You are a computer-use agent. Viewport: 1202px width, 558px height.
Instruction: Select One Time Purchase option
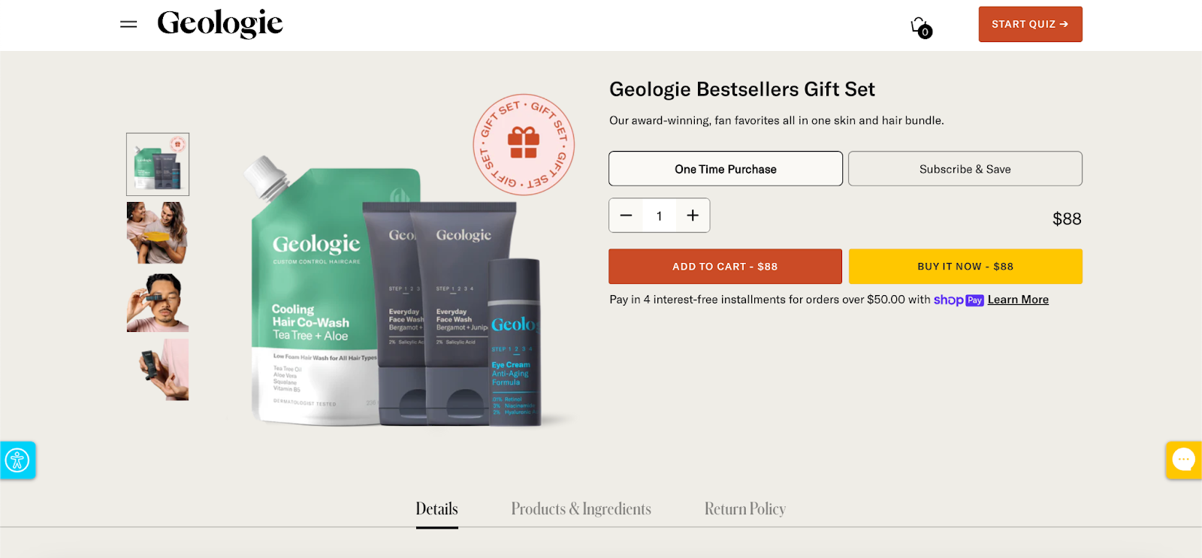[726, 169]
